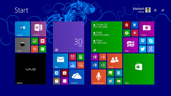Open the red arrow app tile
The width and height of the screenshot is (171, 96).
pos(135,33)
